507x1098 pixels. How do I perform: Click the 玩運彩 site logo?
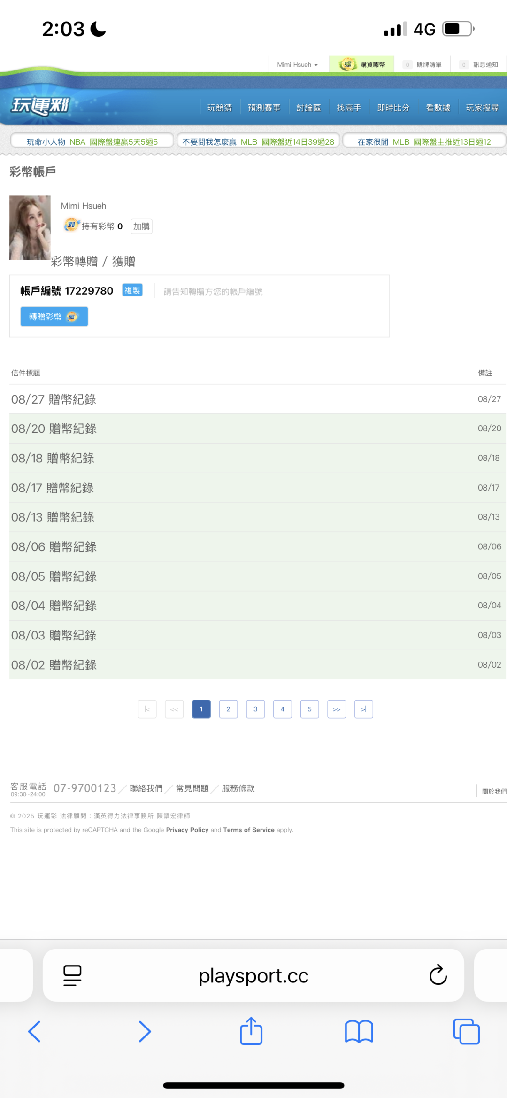41,106
